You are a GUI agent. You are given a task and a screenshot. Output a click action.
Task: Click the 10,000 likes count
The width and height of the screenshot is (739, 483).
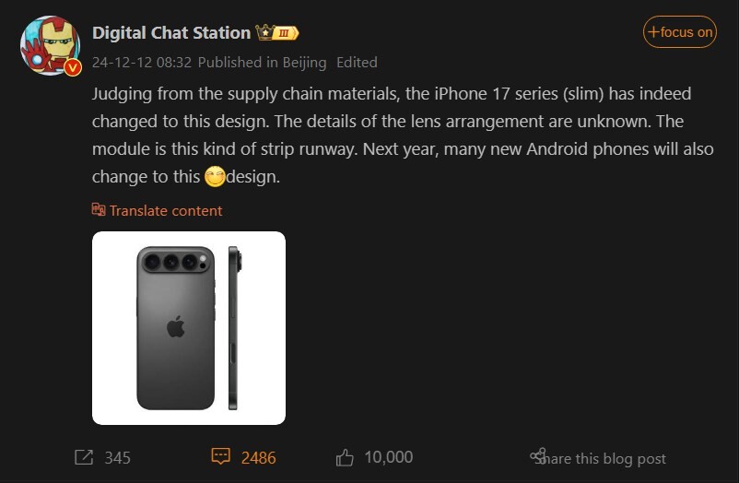click(x=389, y=457)
